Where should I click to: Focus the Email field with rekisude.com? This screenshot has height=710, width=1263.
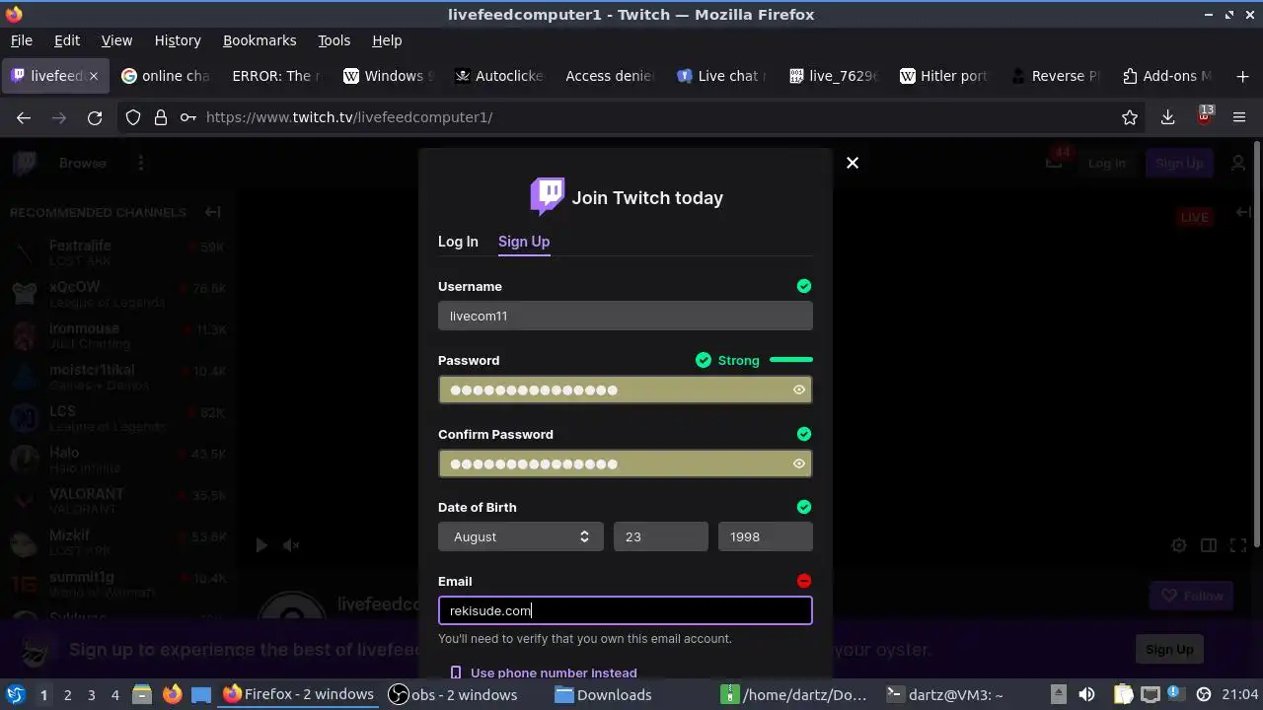coord(626,610)
